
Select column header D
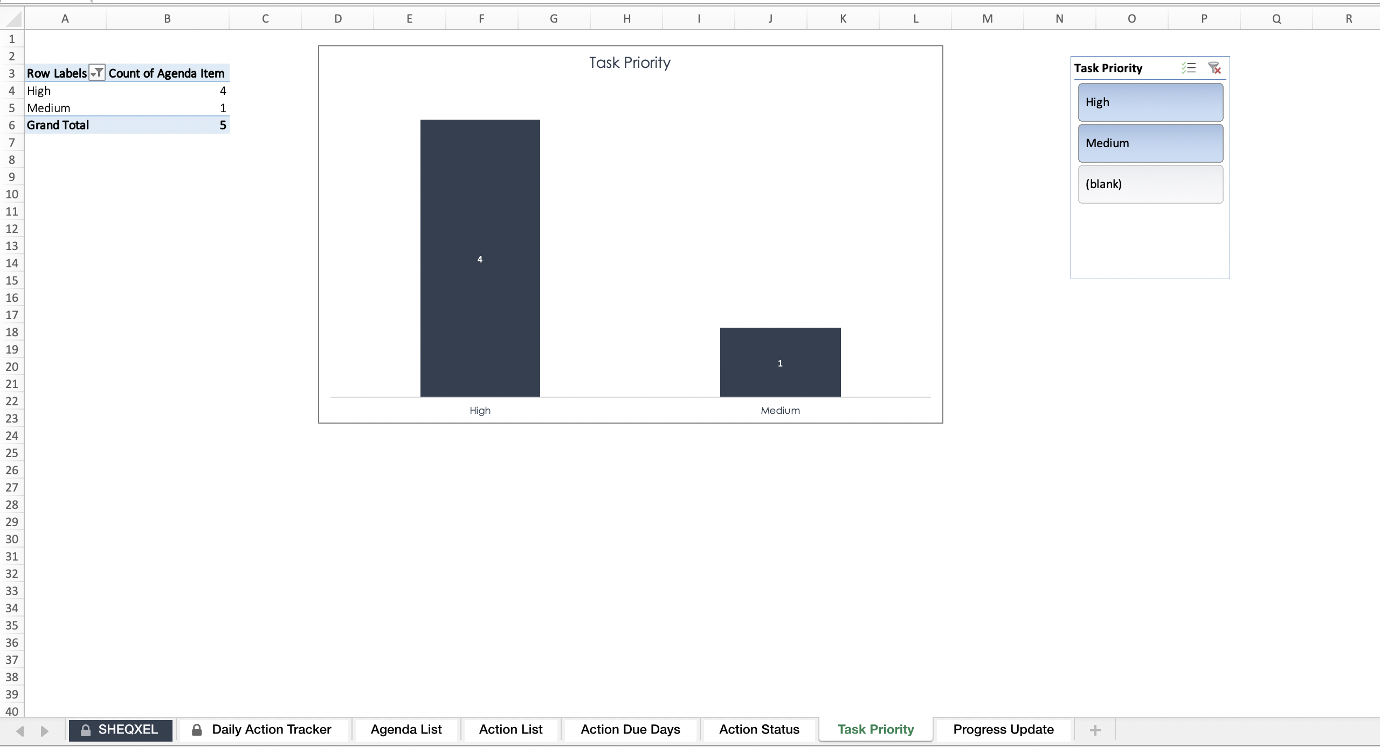click(x=337, y=19)
